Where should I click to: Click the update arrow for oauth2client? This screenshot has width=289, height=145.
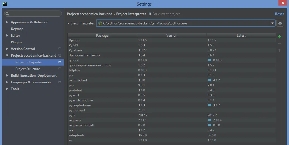[210, 80]
